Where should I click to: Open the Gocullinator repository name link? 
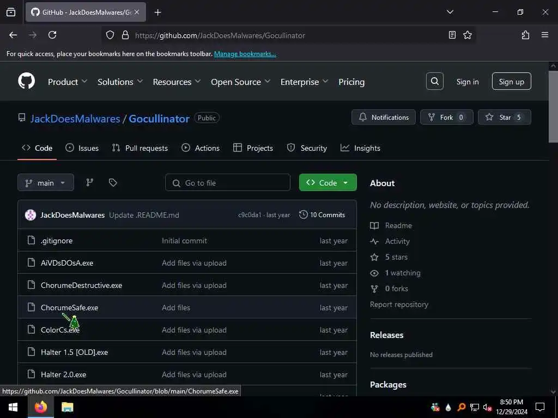(x=159, y=118)
